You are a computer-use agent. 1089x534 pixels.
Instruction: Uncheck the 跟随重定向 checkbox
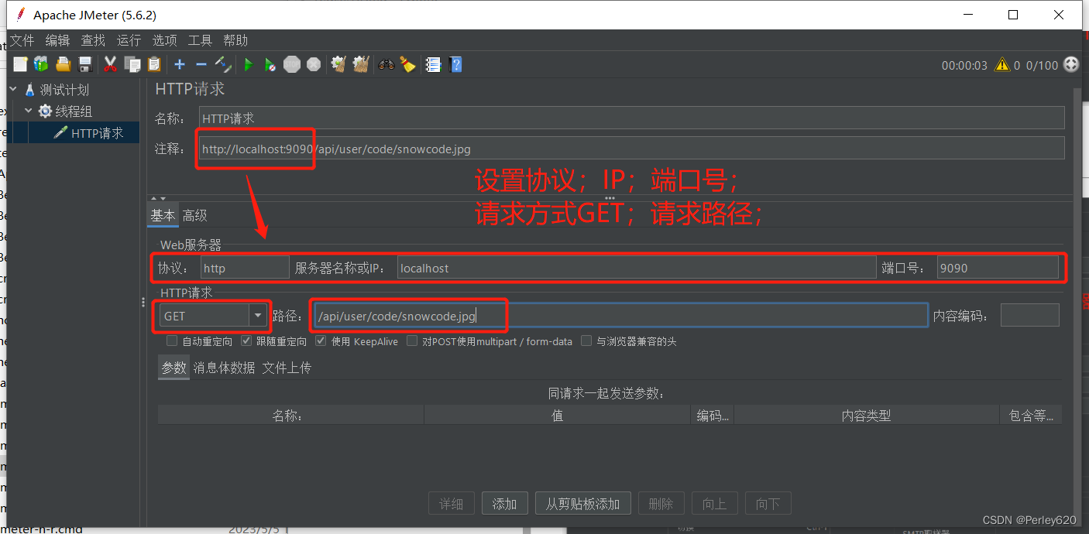click(246, 341)
